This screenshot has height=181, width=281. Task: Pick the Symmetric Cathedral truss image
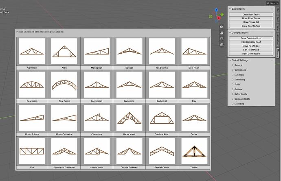(64, 151)
